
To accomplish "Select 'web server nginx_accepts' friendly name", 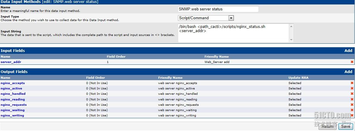I will pos(178,83).
